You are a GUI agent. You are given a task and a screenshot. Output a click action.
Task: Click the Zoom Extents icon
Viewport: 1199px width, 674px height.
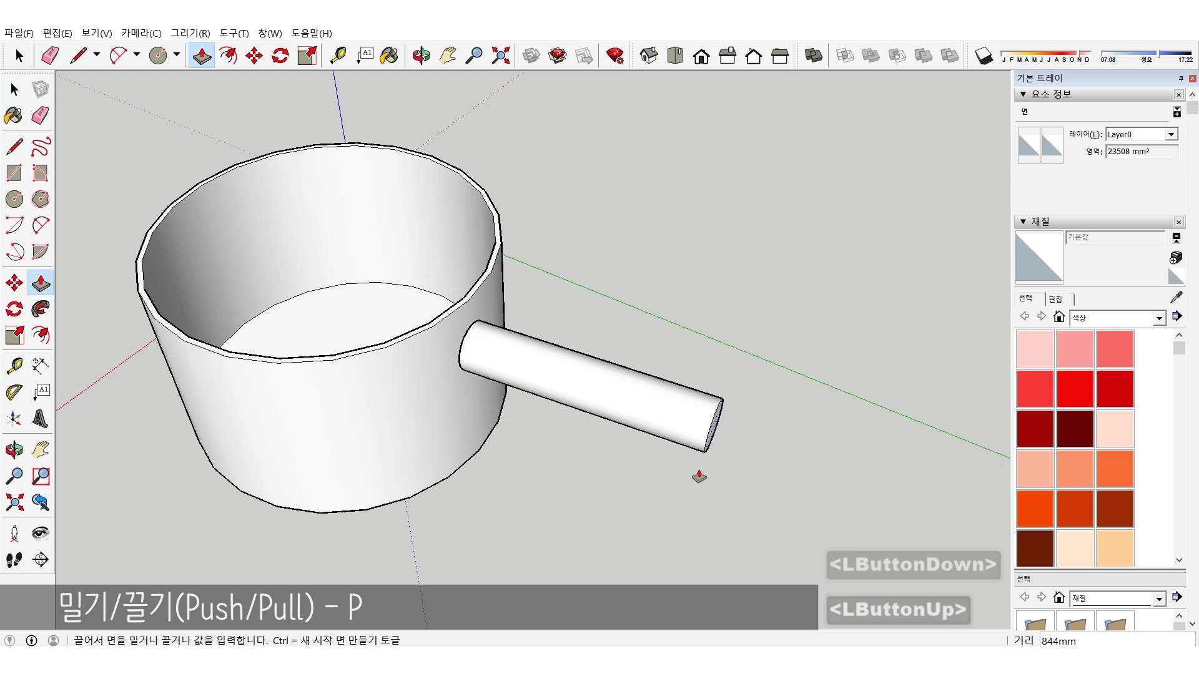click(x=500, y=56)
